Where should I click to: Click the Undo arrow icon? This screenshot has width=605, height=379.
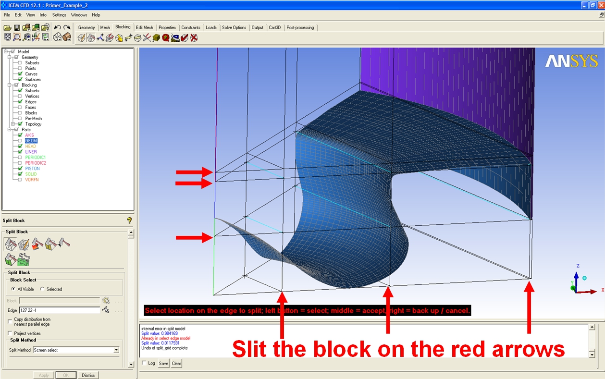(x=57, y=28)
